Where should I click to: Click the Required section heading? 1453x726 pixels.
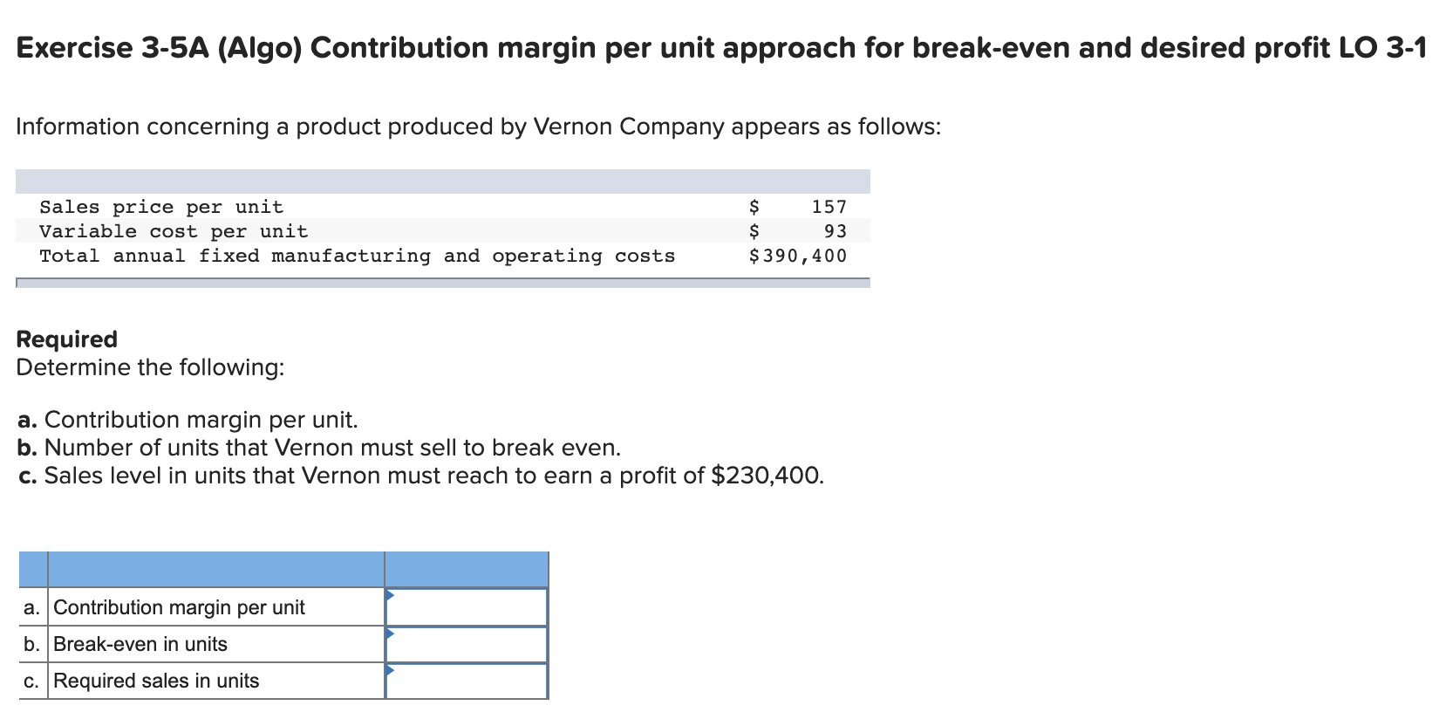66,339
